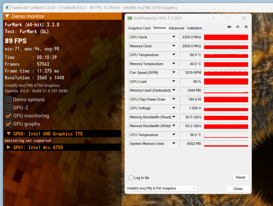Screen dimensions: 273x206
Task: Close the GPU-Z window with X
Action: (244, 18)
